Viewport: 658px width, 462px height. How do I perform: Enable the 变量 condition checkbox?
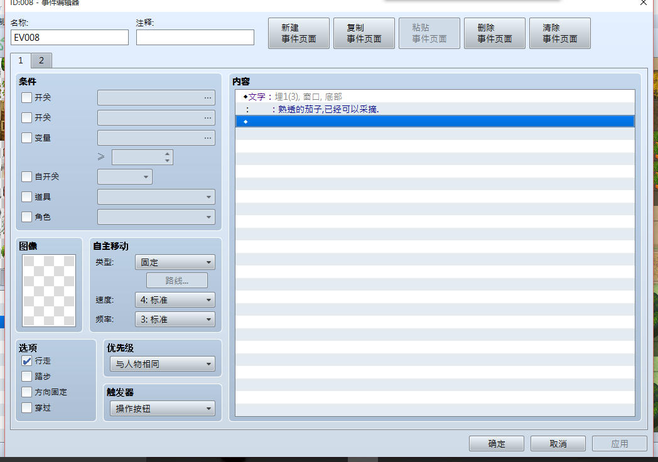pyautogui.click(x=26, y=137)
